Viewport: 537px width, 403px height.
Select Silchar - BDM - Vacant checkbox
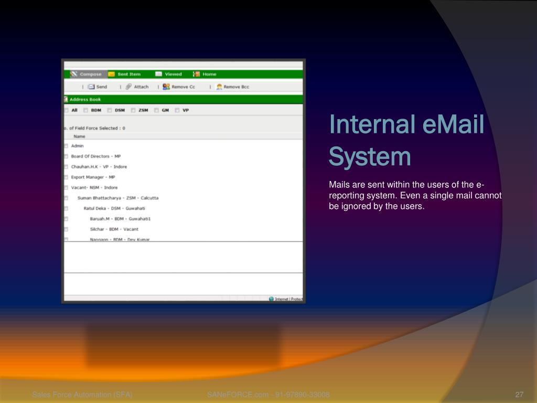[66, 229]
